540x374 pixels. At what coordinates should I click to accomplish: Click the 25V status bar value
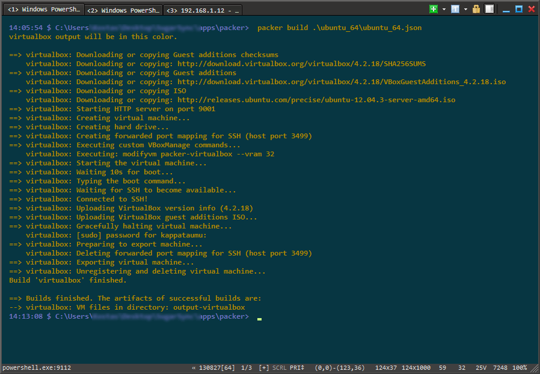(x=481, y=368)
